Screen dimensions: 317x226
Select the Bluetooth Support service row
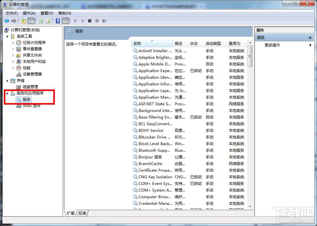155,150
